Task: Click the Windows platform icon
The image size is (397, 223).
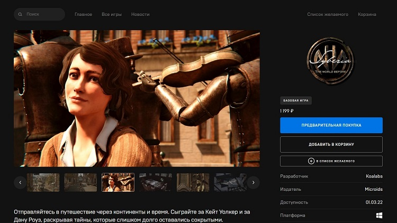Action: point(380,216)
